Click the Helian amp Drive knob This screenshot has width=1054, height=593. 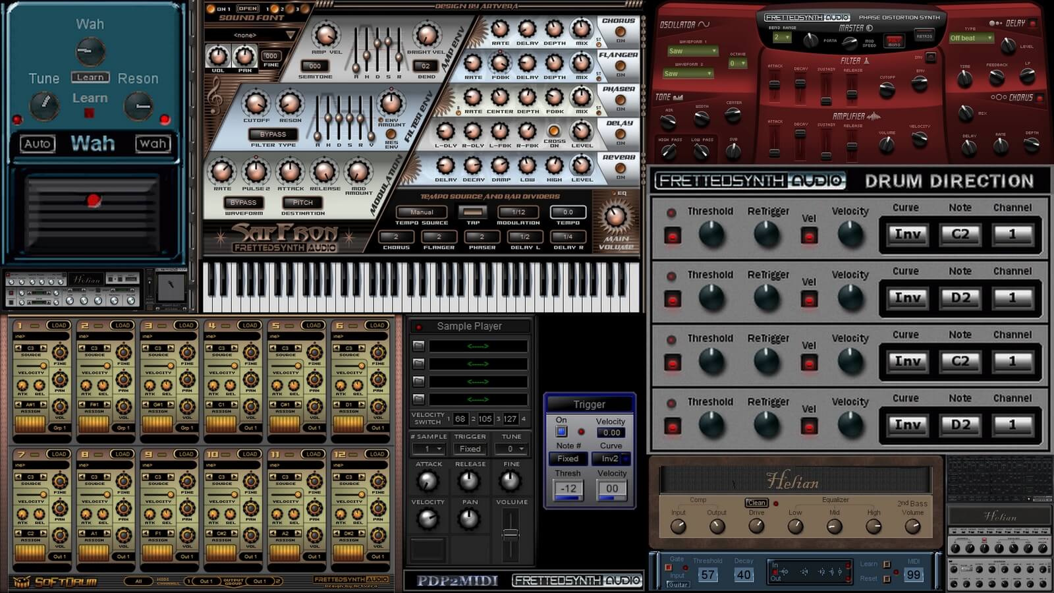pyautogui.click(x=756, y=526)
